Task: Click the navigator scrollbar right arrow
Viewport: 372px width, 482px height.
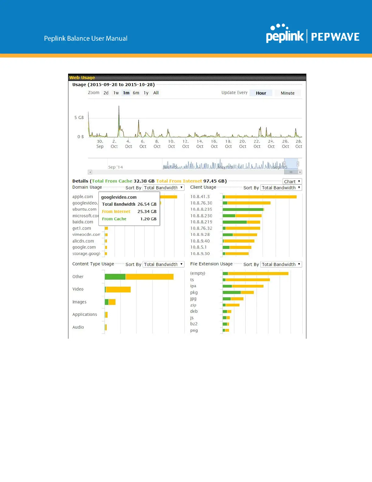Action: pos(300,172)
